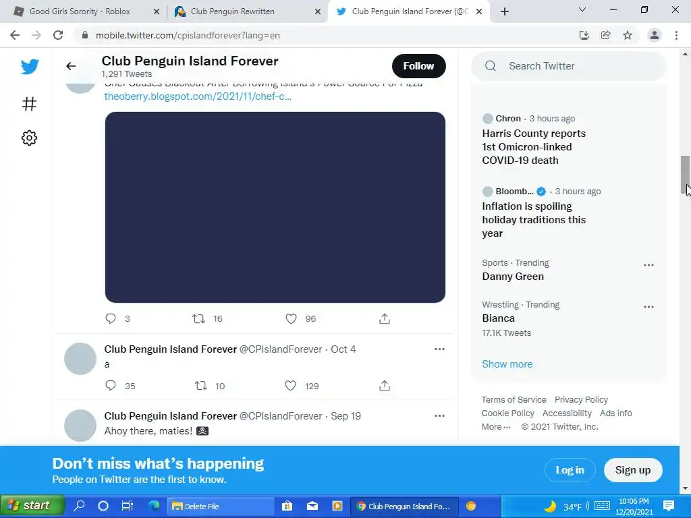The height and width of the screenshot is (518, 691).
Task: Open the Mail taskbar icon
Action: 312,506
